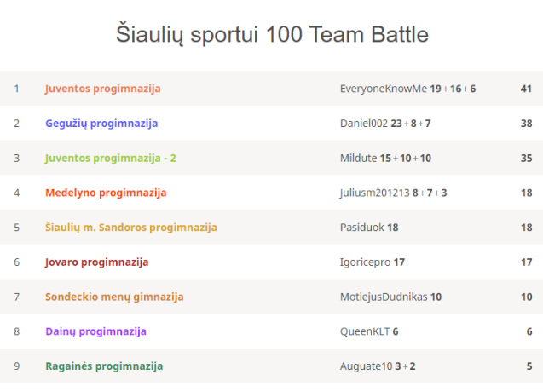Image resolution: width=543 pixels, height=392 pixels.
Task: Click the first-place total score 41
Action: pos(526,89)
